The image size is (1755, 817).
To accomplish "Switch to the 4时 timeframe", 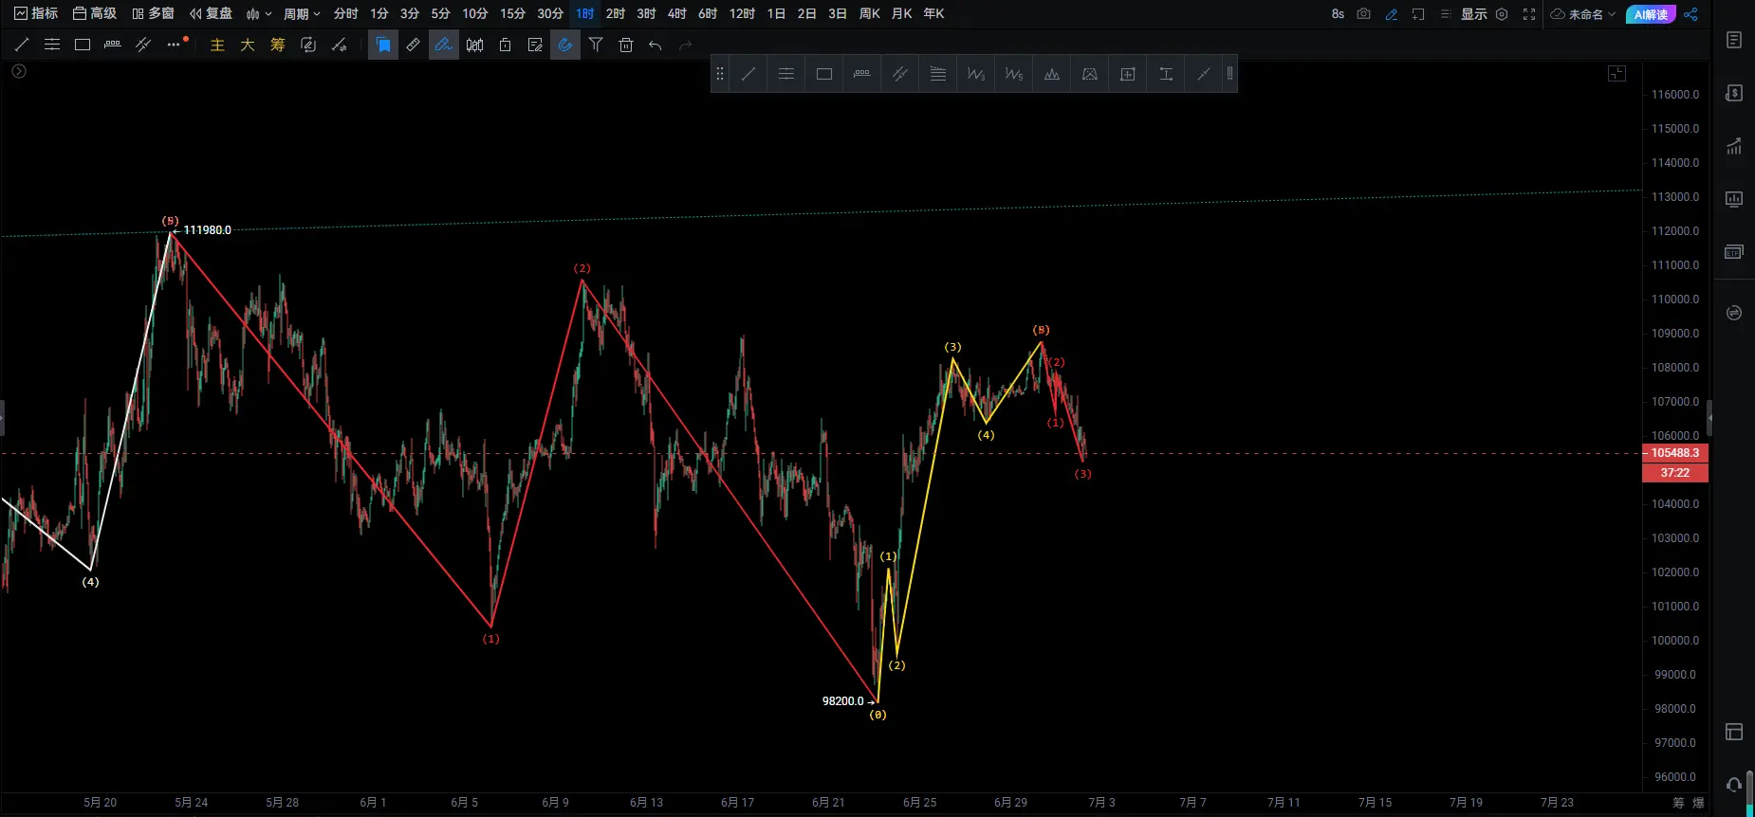I will [x=676, y=14].
